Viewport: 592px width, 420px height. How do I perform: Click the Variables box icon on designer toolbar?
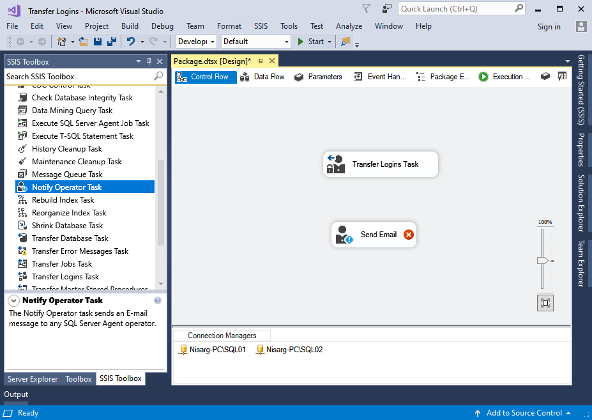(545, 76)
